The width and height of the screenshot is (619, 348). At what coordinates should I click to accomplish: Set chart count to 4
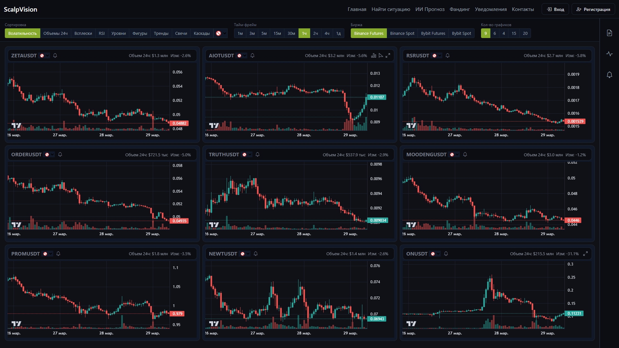click(504, 33)
